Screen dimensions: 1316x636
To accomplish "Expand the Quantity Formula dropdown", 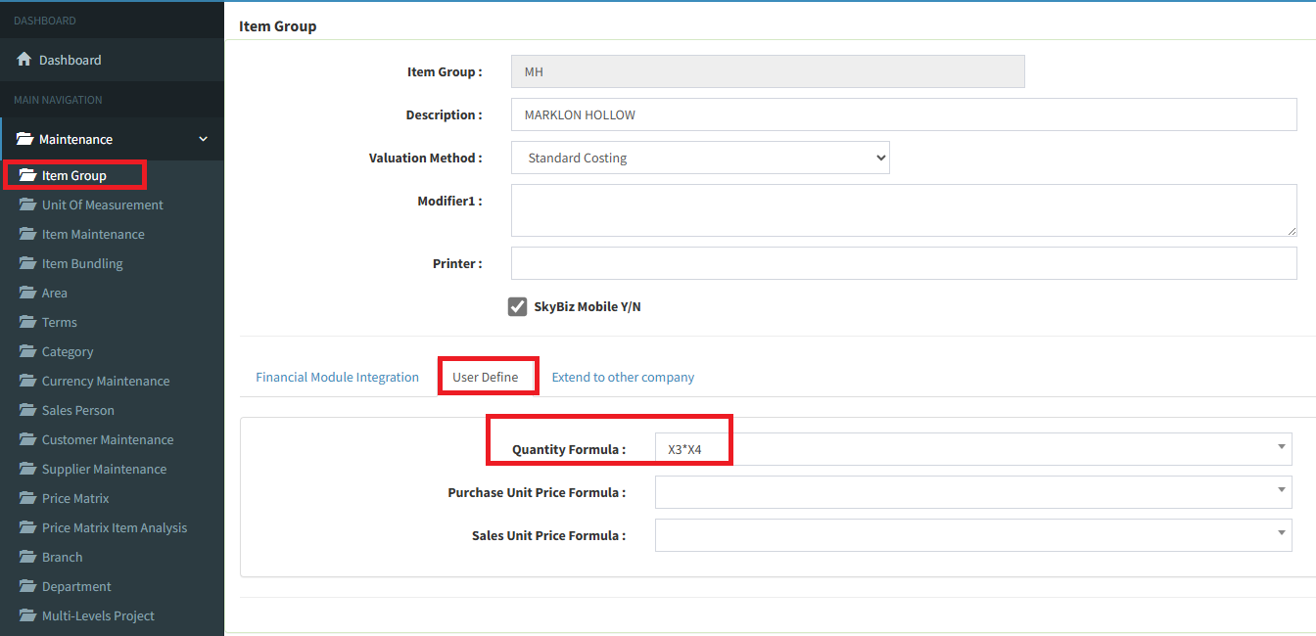I will click(1281, 448).
